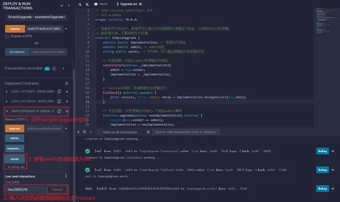Copy the LOGIC2 contract address

tap(59, 102)
